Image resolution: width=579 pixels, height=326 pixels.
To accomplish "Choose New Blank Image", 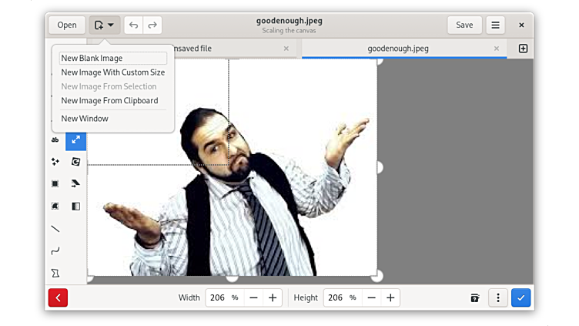I will click(92, 59).
